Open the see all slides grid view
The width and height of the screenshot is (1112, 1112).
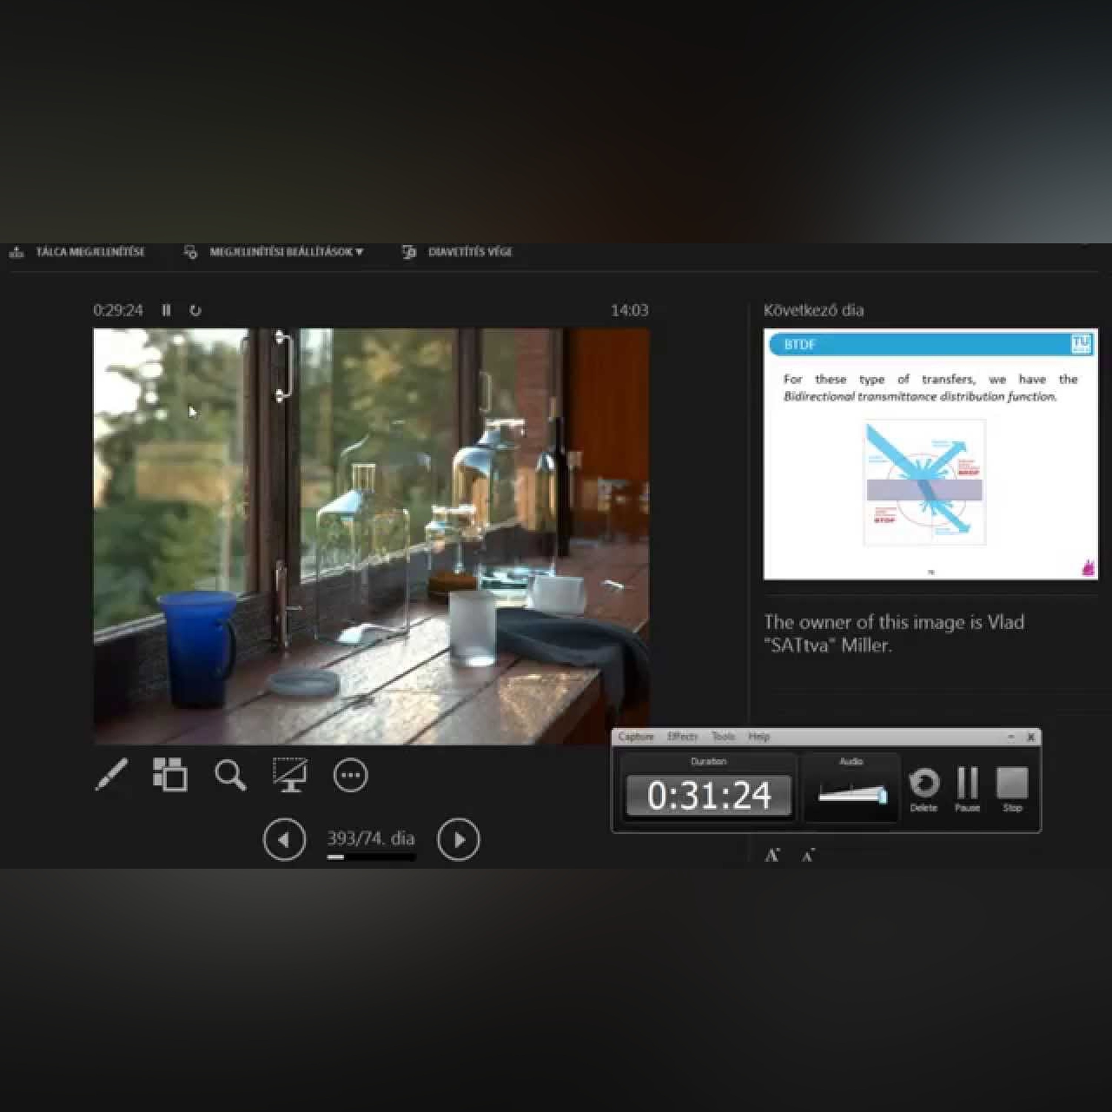tap(170, 774)
